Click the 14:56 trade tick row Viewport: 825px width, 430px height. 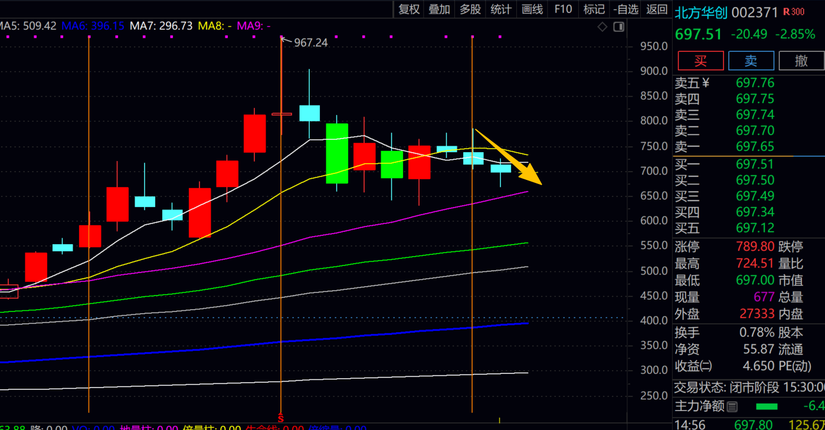[x=749, y=424]
